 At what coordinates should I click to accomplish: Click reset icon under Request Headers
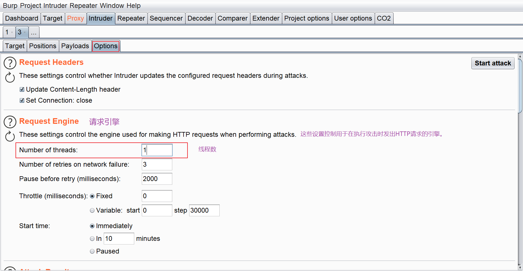pos(10,77)
